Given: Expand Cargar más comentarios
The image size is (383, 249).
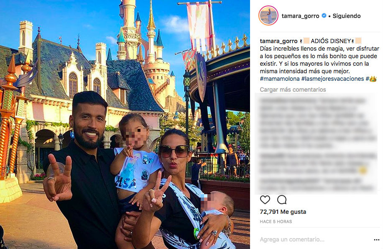Looking at the screenshot, I should click(293, 90).
